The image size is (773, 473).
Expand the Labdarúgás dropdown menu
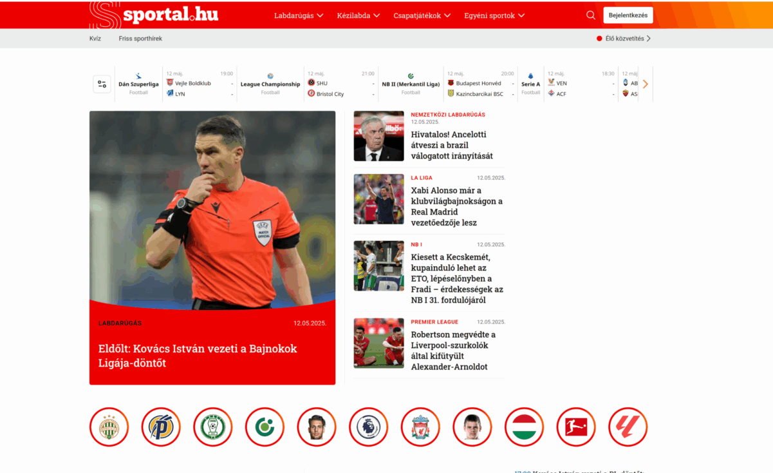pyautogui.click(x=299, y=15)
